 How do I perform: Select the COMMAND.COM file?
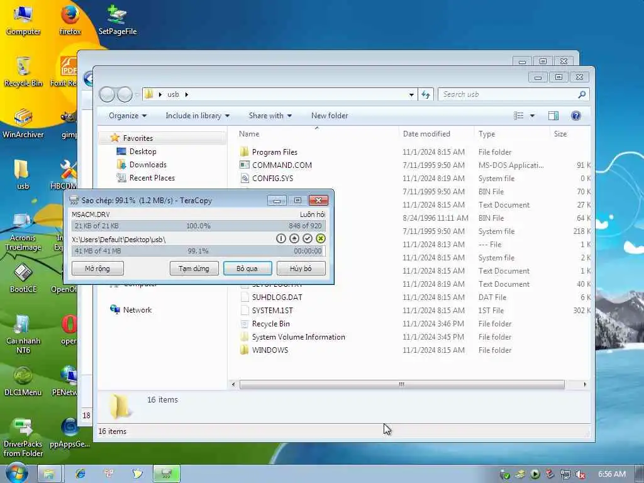[x=282, y=165]
